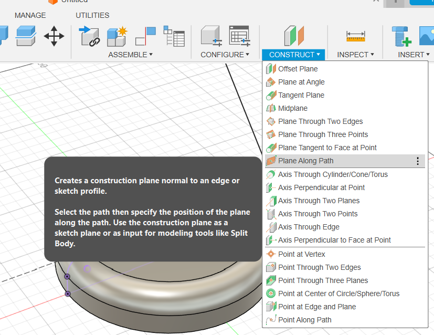Screen dimensions: 434x335
Task: Select the Measure ruler icon
Action: pos(356,36)
